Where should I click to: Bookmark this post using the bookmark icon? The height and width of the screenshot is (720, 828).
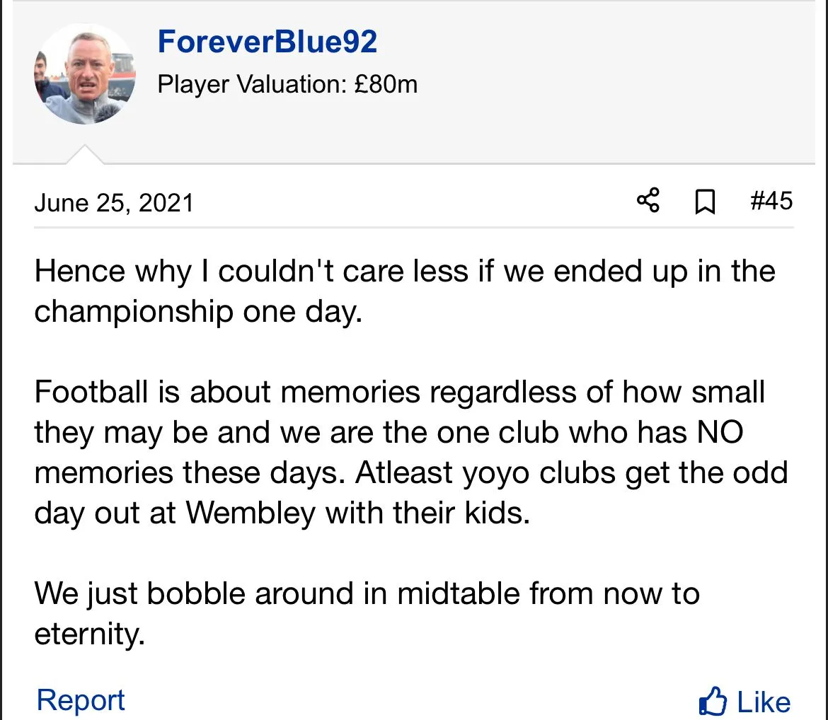705,202
